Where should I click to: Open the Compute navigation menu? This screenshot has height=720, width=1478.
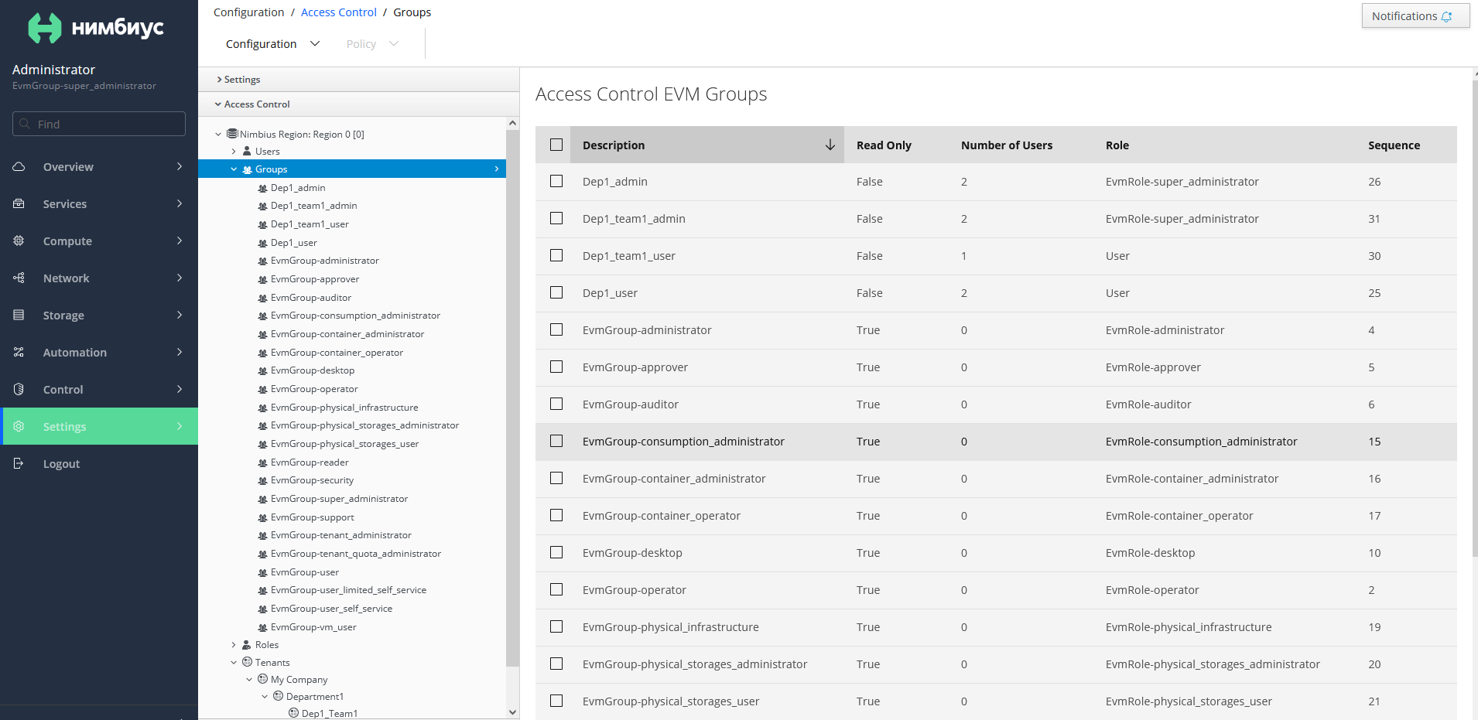pyautogui.click(x=99, y=241)
